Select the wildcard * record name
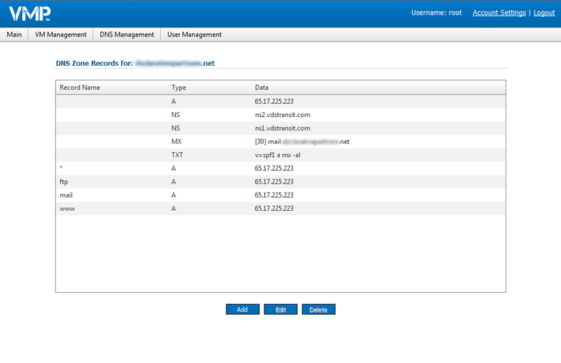Screen dimensions: 561x363 [61, 168]
